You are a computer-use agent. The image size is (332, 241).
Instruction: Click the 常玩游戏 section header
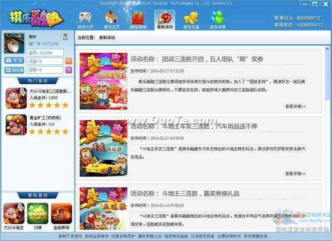pyautogui.click(x=38, y=195)
